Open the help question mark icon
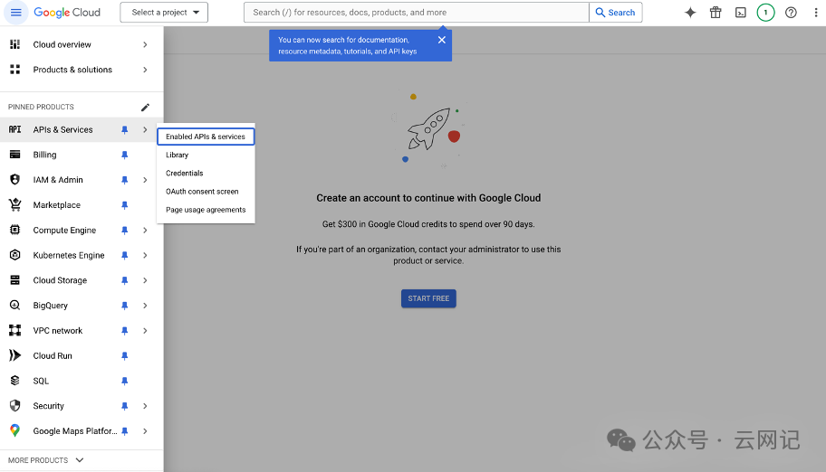 [791, 13]
